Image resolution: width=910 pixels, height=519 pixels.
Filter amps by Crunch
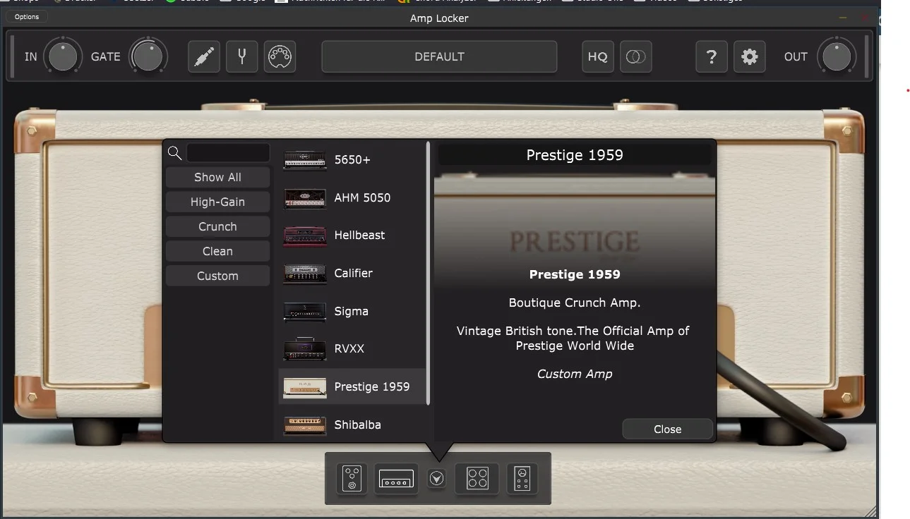[217, 226]
